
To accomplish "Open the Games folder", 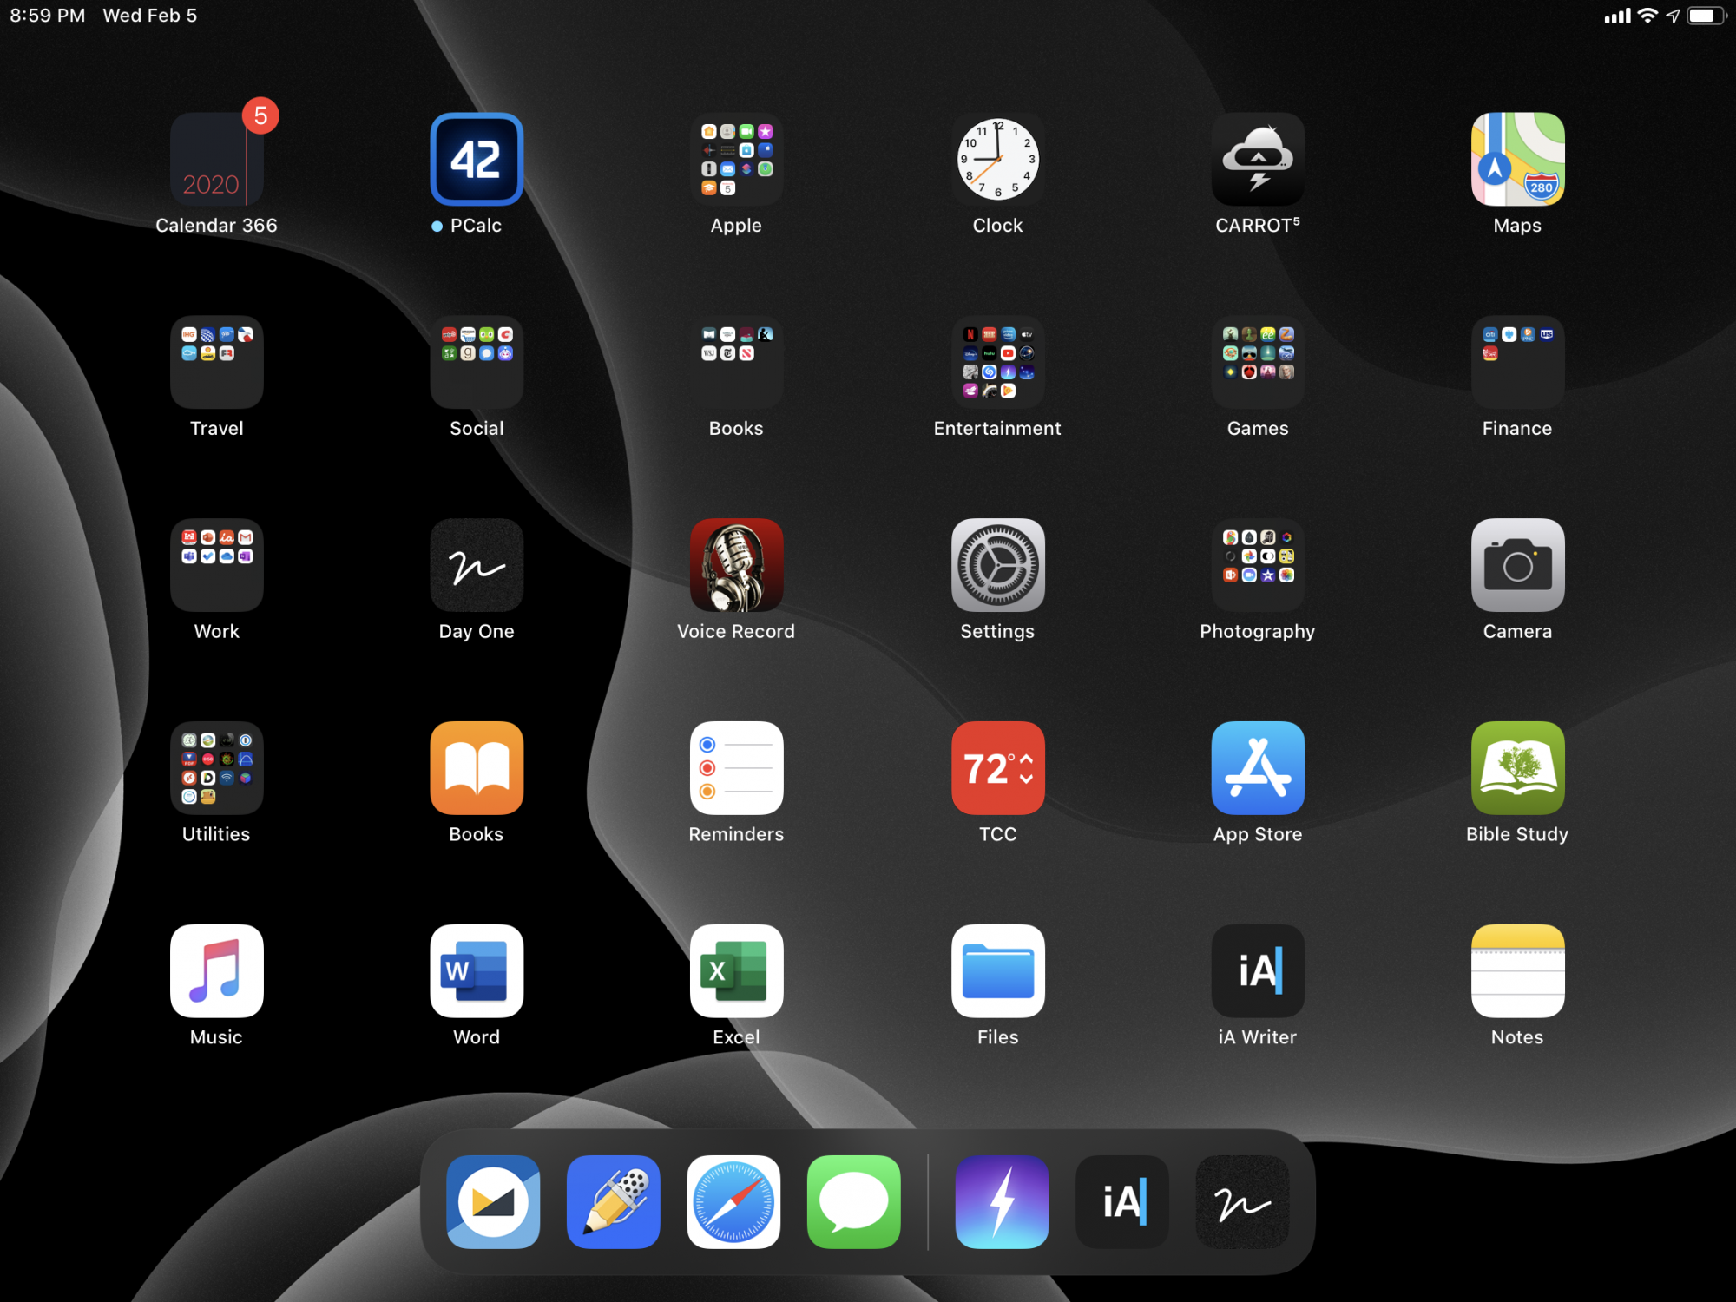I will (x=1258, y=362).
